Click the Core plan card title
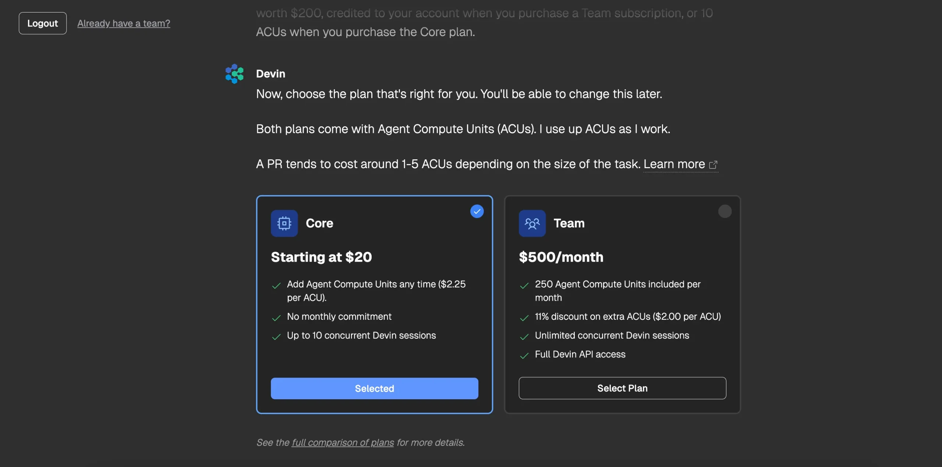Screen dimensions: 942x467 [x=319, y=223]
